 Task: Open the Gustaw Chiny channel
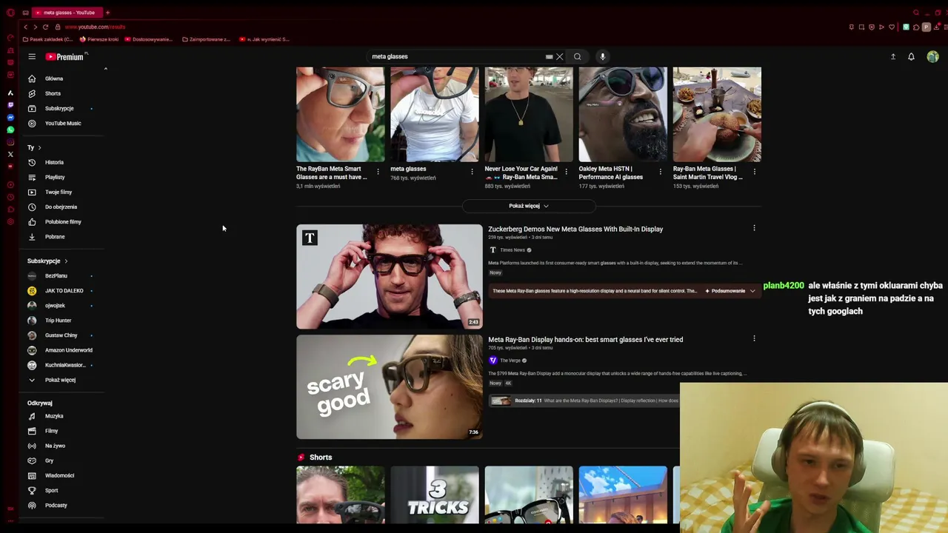click(x=62, y=335)
